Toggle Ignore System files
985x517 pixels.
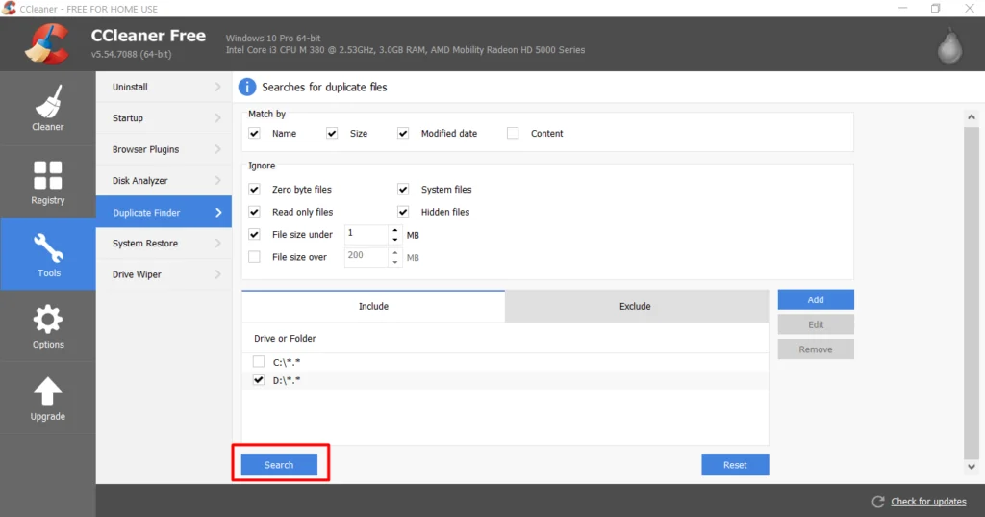click(403, 190)
